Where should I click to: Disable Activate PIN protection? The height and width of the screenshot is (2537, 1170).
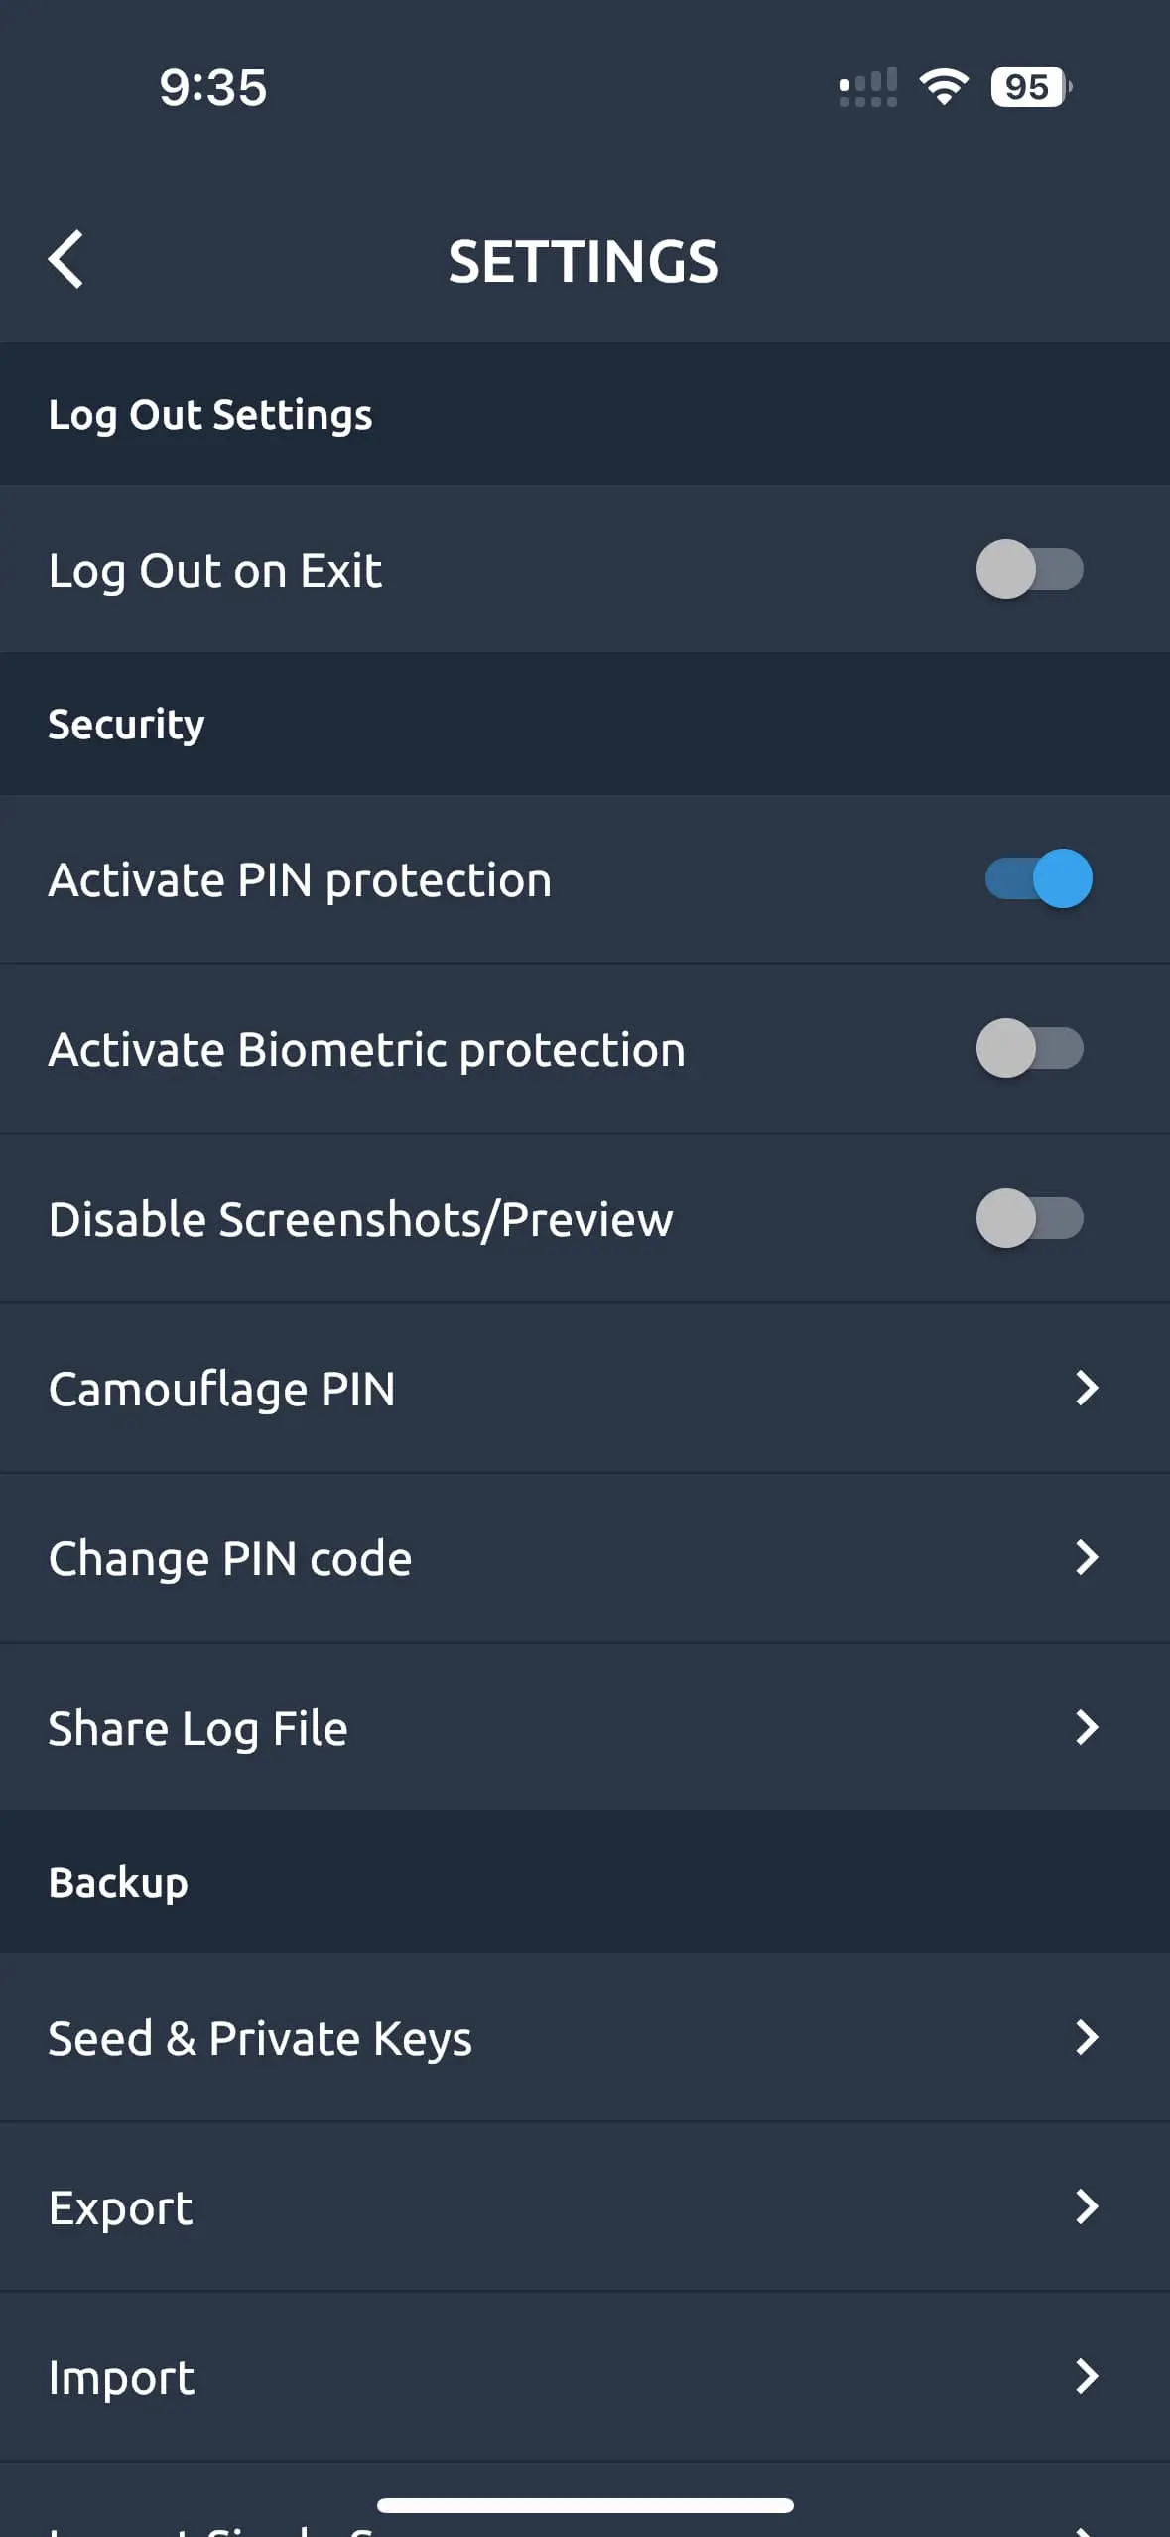1038,878
